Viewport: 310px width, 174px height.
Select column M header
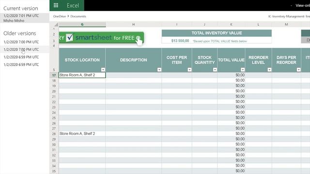[286, 25]
